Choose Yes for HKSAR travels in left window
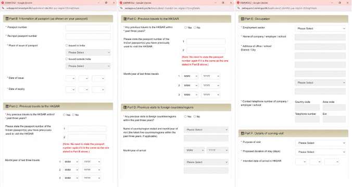The width and height of the screenshot is (352, 187). pyautogui.click(x=64, y=115)
